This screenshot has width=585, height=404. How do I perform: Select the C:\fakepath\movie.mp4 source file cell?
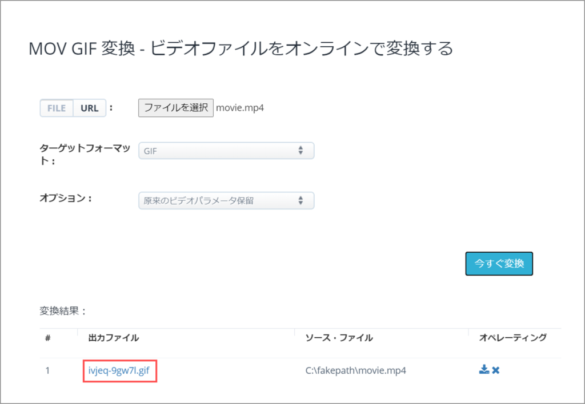point(355,370)
